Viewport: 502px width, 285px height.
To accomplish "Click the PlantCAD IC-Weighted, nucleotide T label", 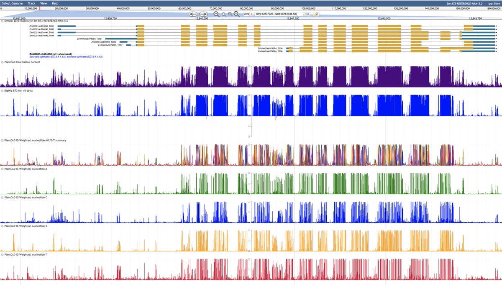I will (x=26, y=254).
